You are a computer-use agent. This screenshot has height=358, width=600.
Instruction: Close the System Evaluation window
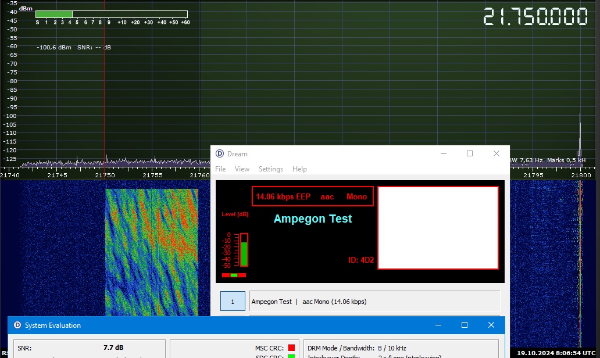point(491,325)
